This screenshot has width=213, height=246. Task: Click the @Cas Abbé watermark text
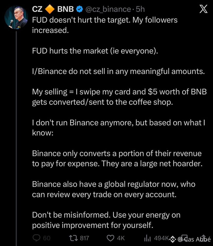coord(194,239)
